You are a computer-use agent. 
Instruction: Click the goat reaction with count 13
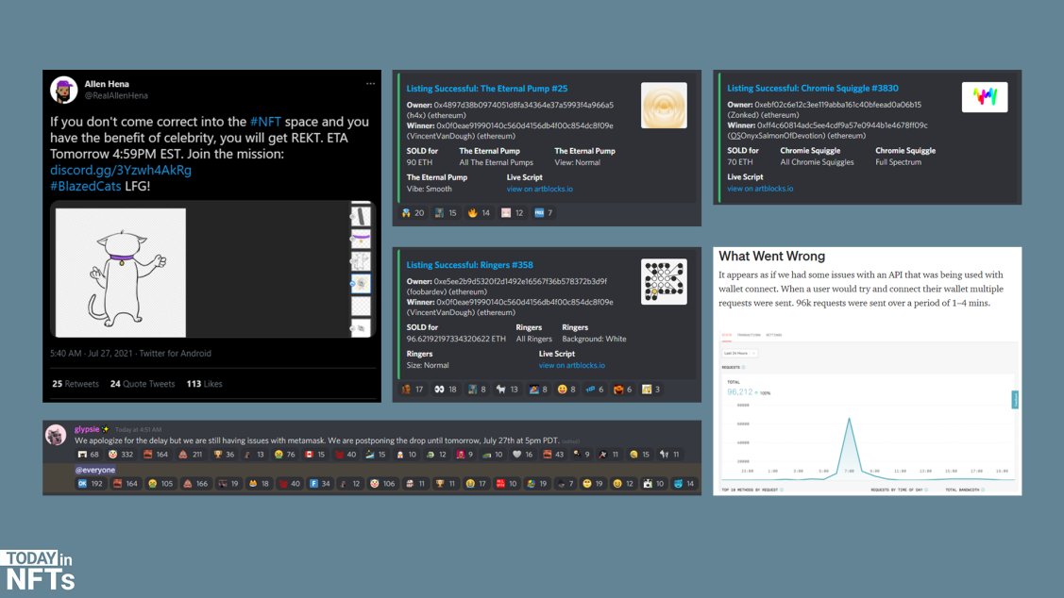[x=507, y=390]
